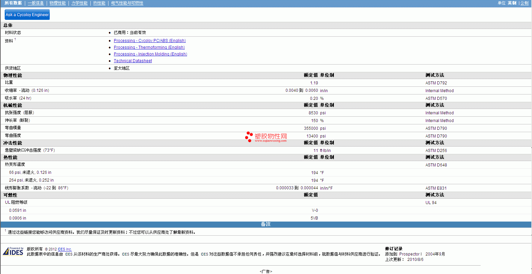Viewport: 532px width, 274px height.
Task: Click the 已商用：当前有效 status text
Action: coord(130,33)
